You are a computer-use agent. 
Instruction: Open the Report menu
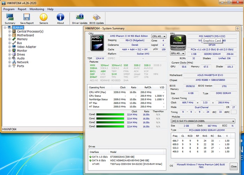(22, 9)
